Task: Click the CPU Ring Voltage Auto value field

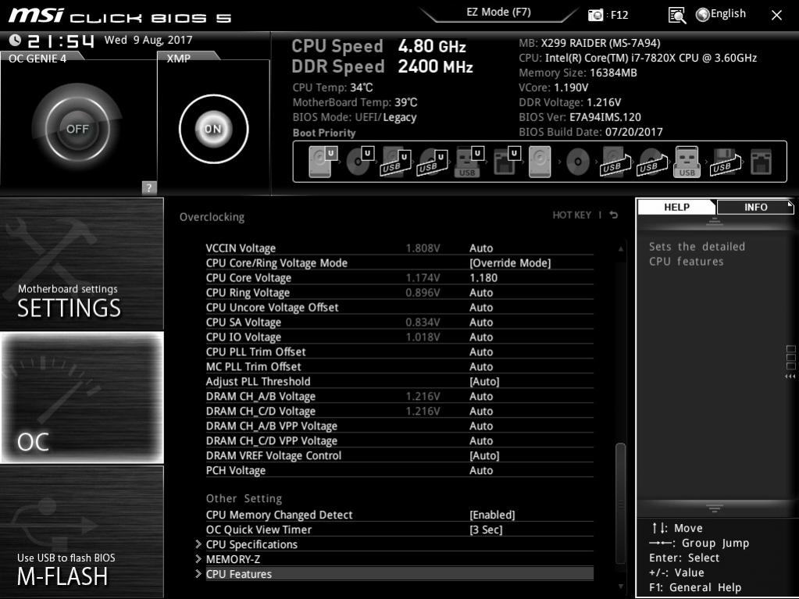Action: [x=481, y=292]
